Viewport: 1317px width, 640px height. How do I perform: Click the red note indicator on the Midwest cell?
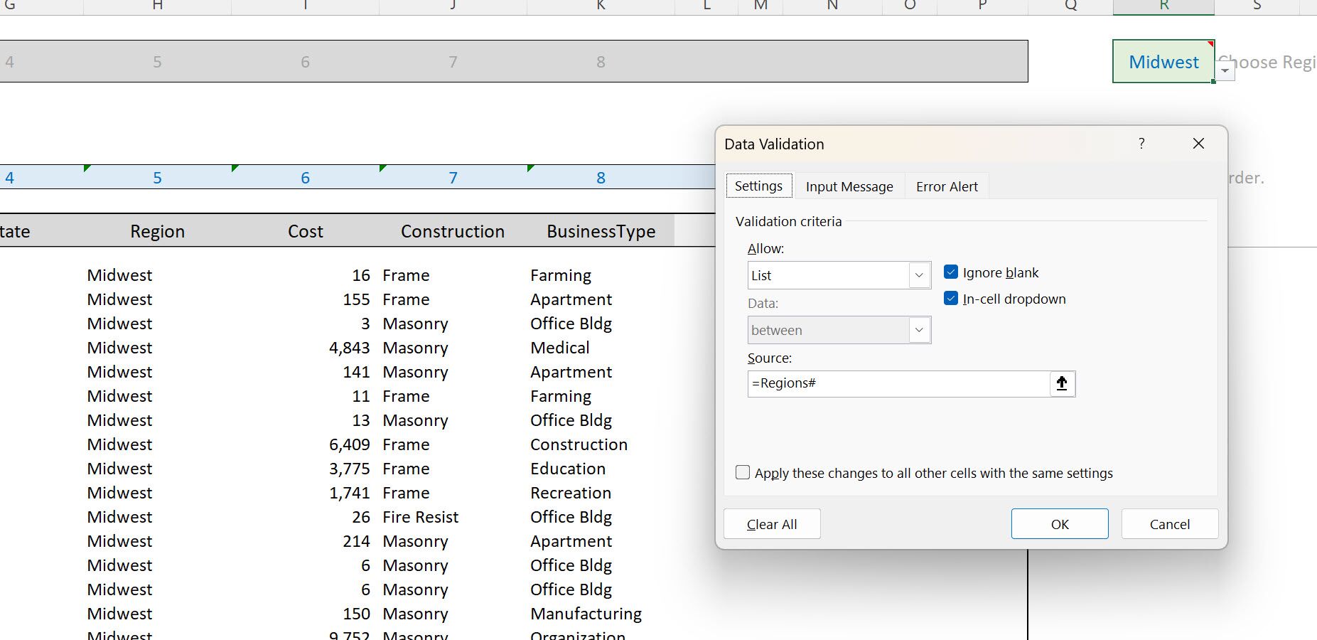(1210, 43)
